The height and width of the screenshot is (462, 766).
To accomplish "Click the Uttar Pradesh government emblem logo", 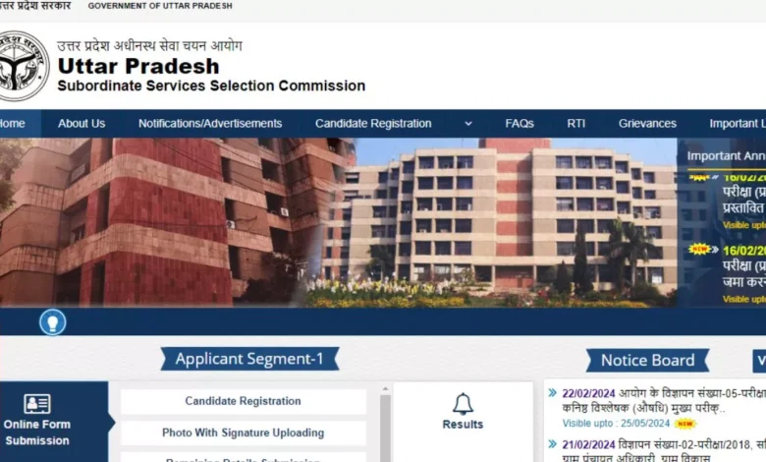I will pos(23,66).
